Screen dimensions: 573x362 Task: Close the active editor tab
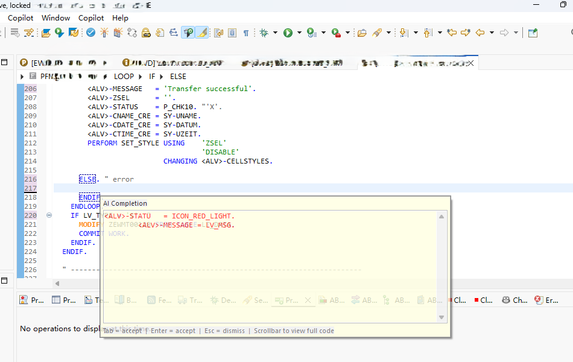pos(470,63)
